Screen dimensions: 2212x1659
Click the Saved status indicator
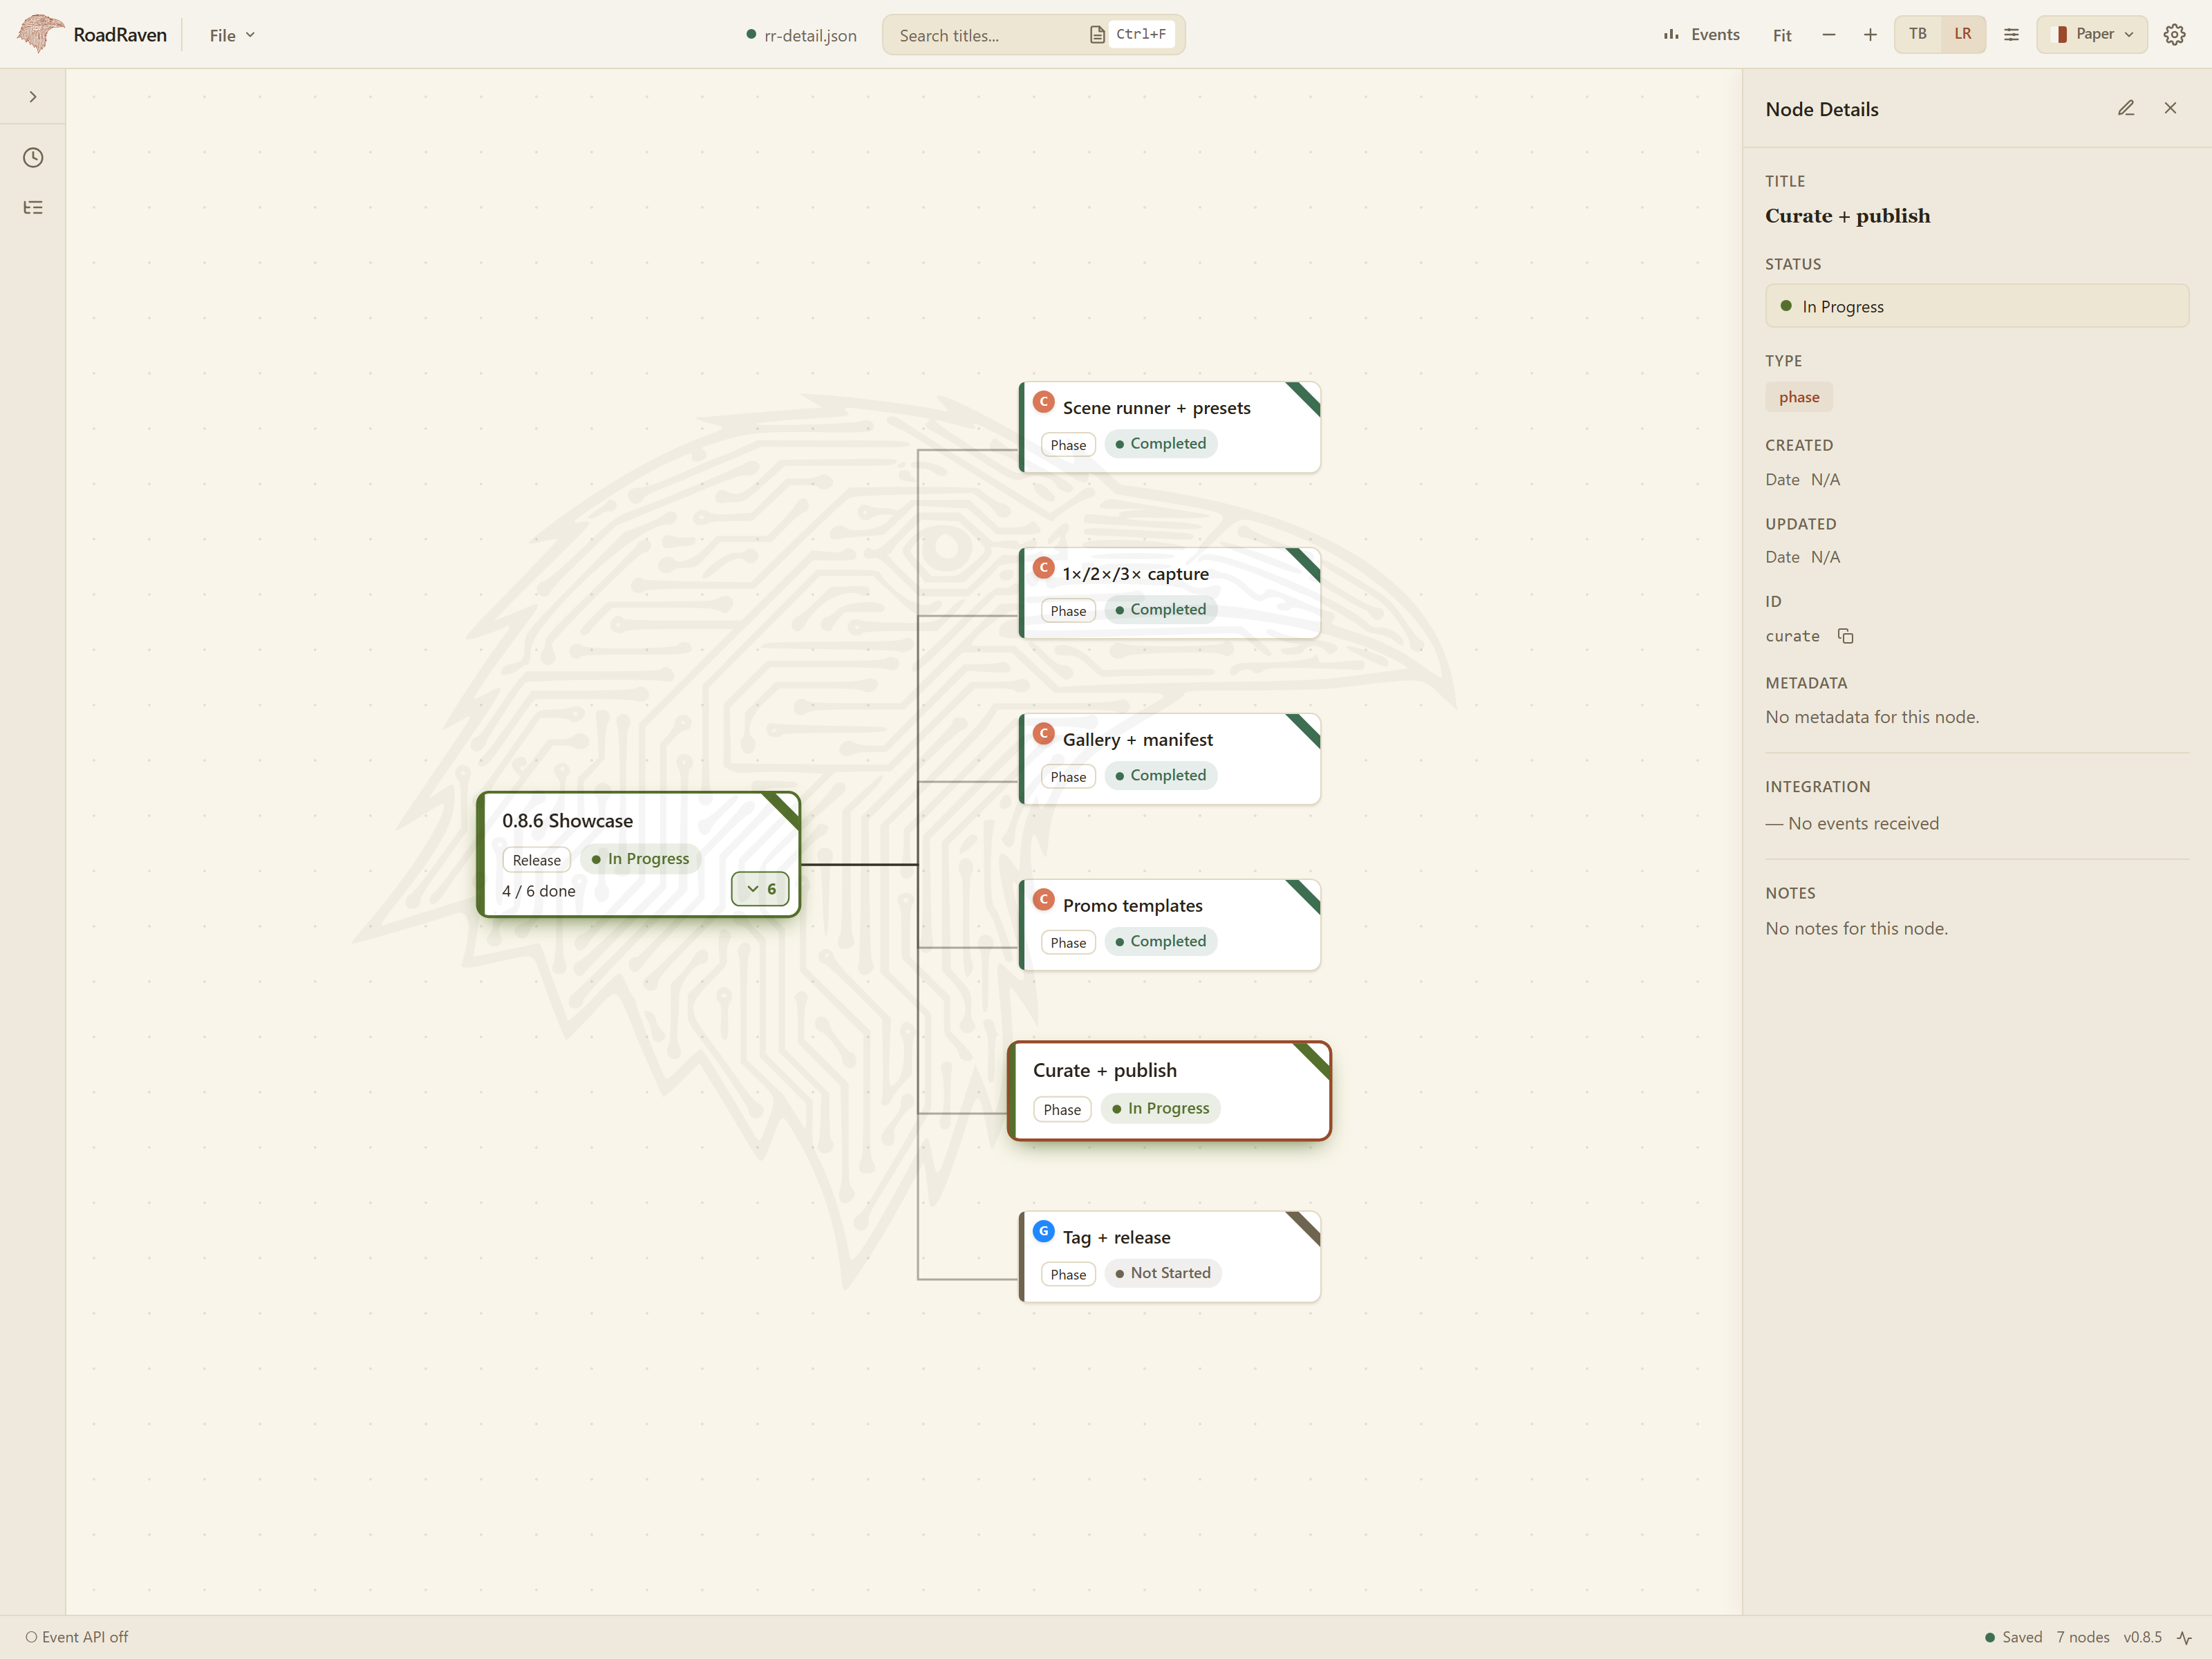(x=2013, y=1637)
